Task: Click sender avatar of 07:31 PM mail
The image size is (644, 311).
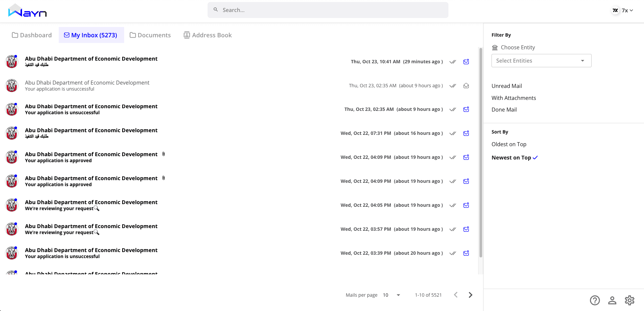Action: pyautogui.click(x=12, y=133)
